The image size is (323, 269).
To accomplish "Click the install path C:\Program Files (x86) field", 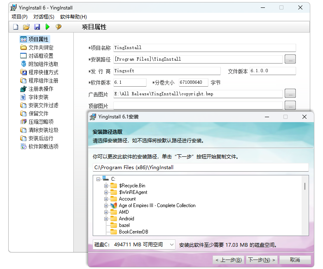I will pyautogui.click(x=201, y=168).
